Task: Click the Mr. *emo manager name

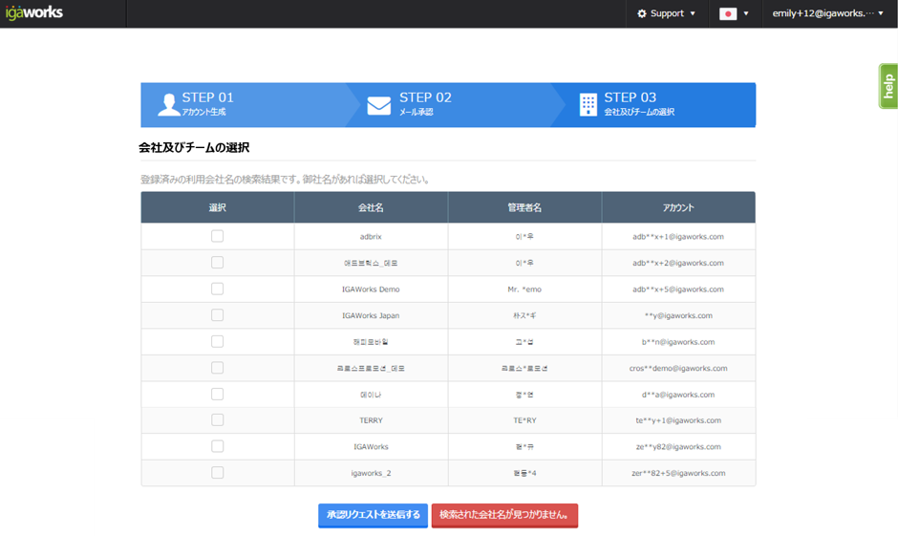Action: point(524,289)
